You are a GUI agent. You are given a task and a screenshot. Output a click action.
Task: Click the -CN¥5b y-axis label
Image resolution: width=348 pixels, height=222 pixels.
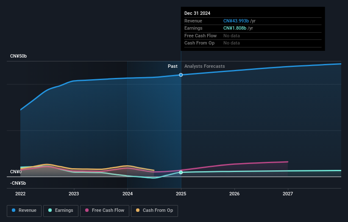[x=18, y=183]
